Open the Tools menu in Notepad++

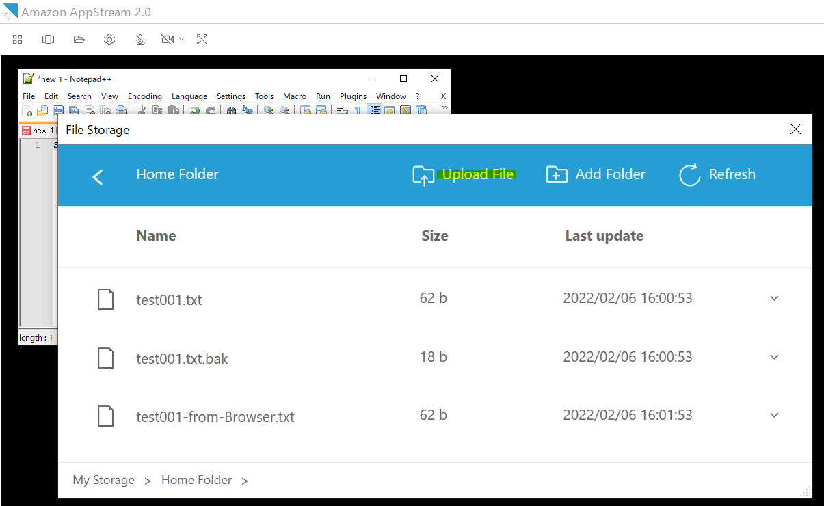pos(264,96)
